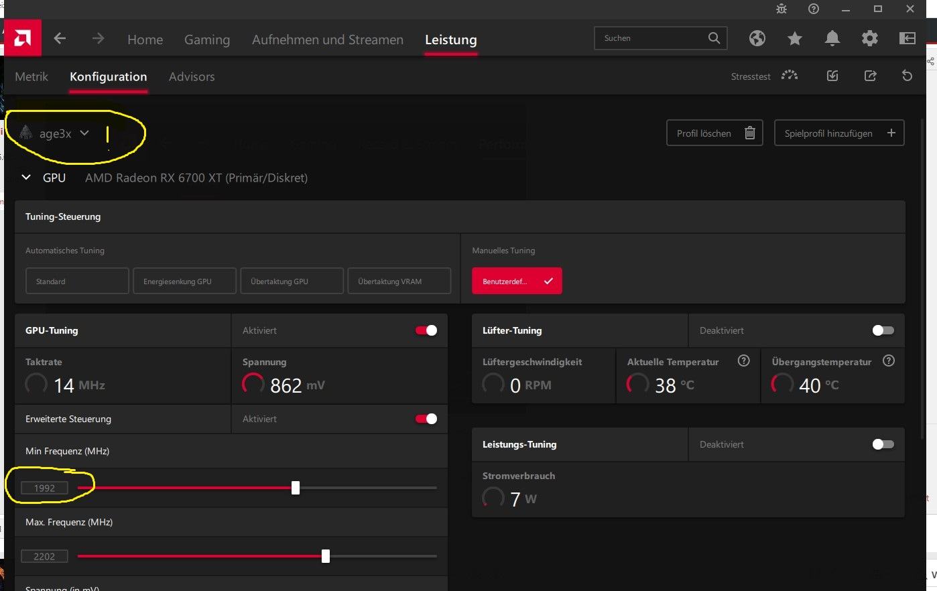Click the age3x game icon

[25, 133]
